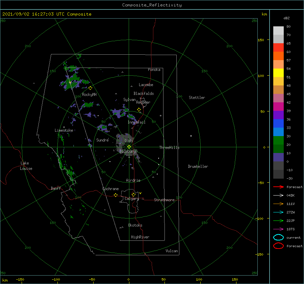304x284 pixels.
Task: Click the yellow diamond marker above Calgary label
Action: pos(133,195)
